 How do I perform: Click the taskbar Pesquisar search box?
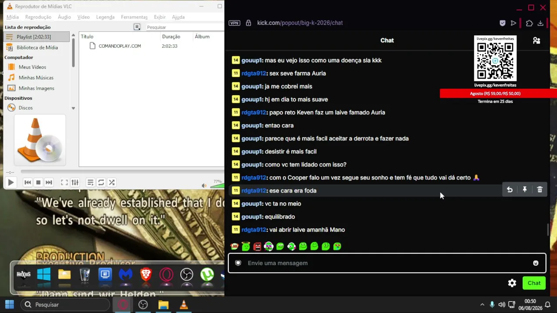(64, 305)
